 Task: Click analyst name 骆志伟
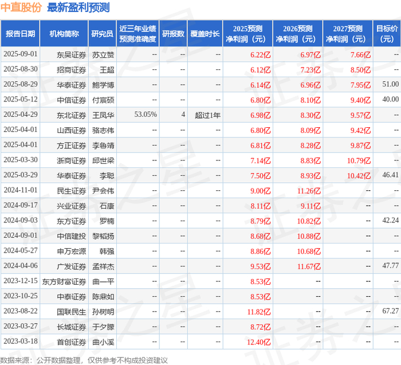(103, 130)
